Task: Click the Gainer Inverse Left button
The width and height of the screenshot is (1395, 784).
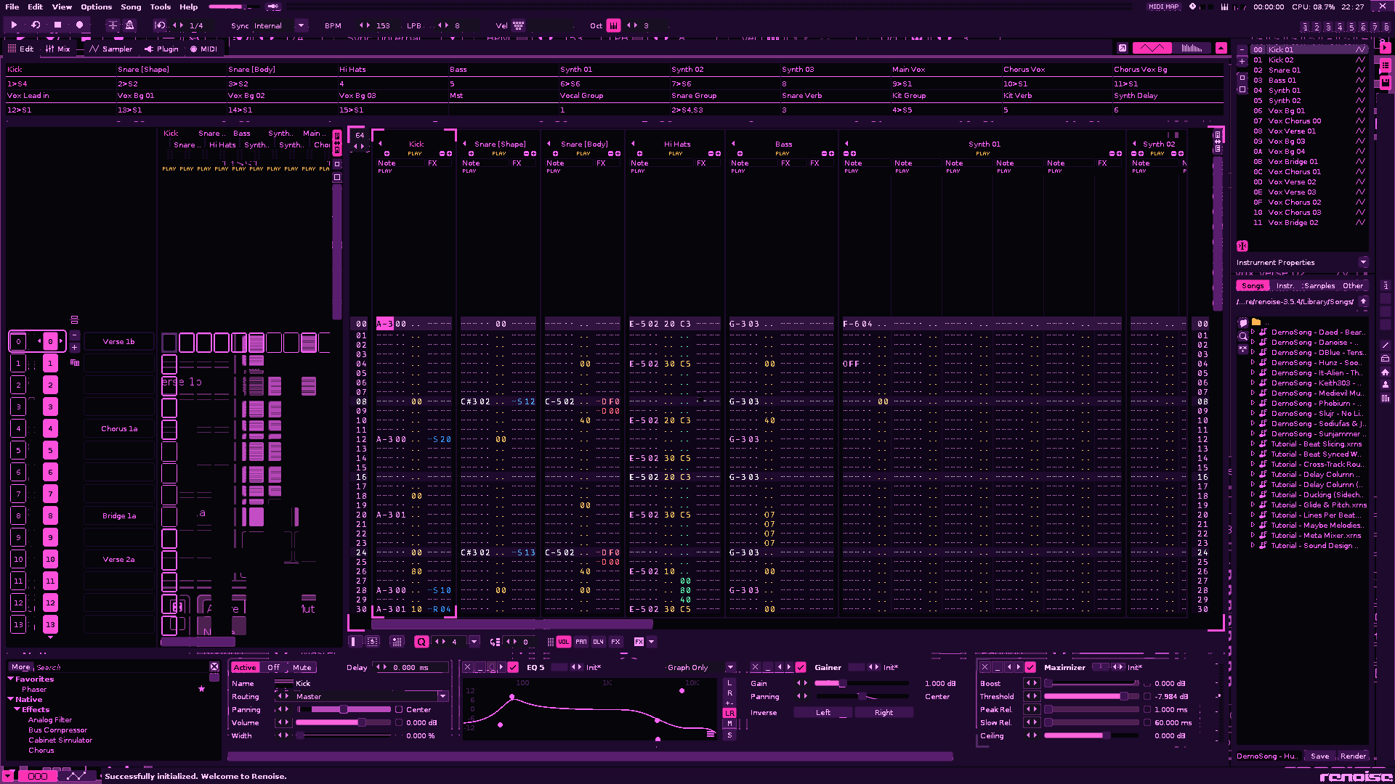Action: point(823,713)
